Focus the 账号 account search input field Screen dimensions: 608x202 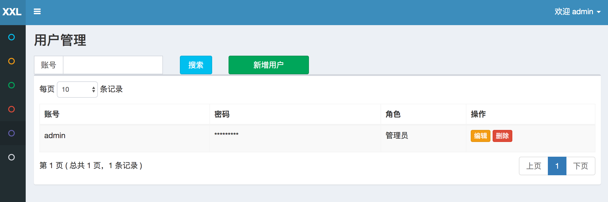pos(113,65)
